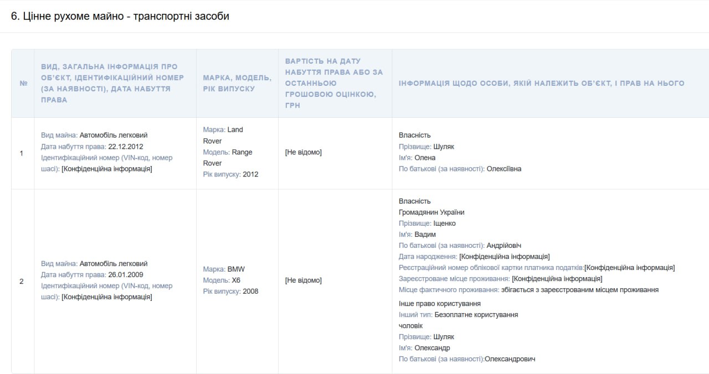This screenshot has height=374, width=709.
Task: Select "Автомобіль легковий" in the Land Rover row
Action: [x=114, y=135]
